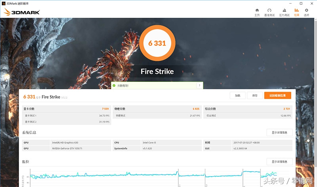
Task: Click the 综合测试 12.66 FPS row
Action: (x=248, y=116)
